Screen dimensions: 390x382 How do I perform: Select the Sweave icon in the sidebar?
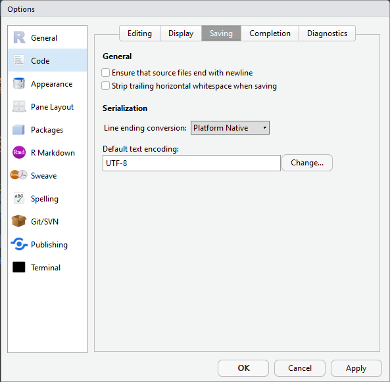coord(18,175)
